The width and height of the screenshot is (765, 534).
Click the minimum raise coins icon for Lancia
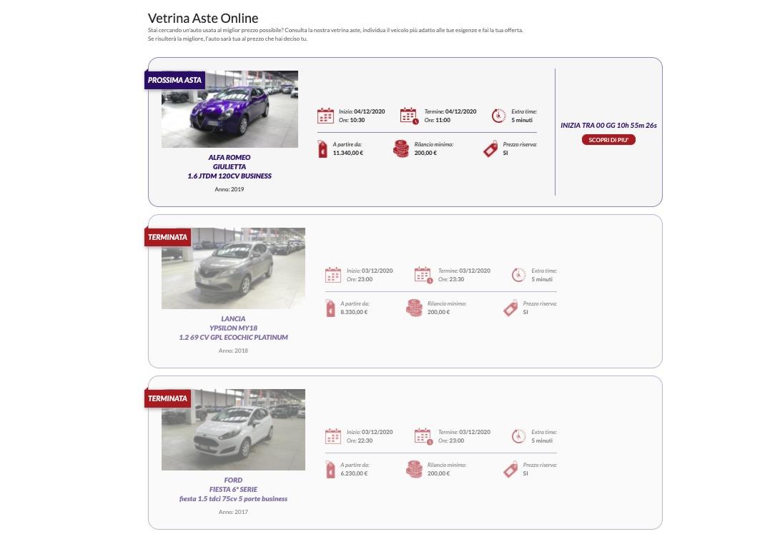coord(414,308)
